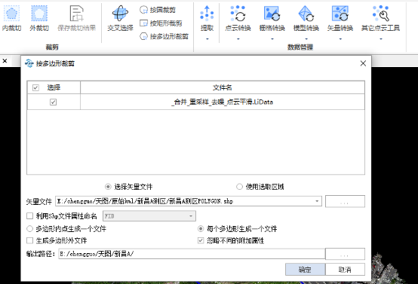Expand the 矢量转换 dropdown arrow

click(340, 39)
